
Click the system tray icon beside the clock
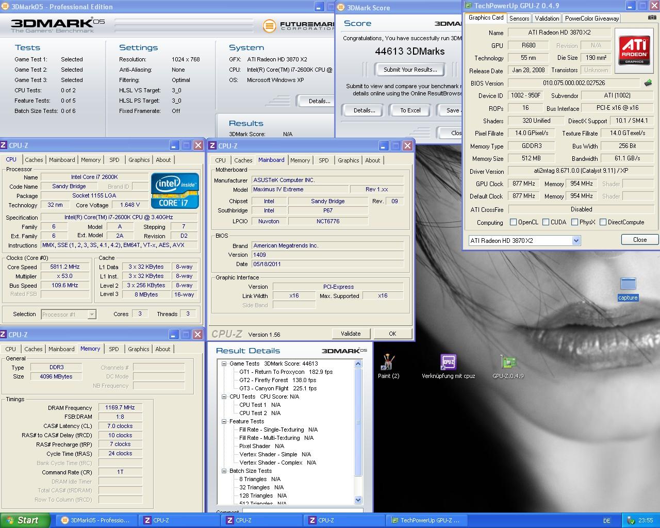coord(631,521)
